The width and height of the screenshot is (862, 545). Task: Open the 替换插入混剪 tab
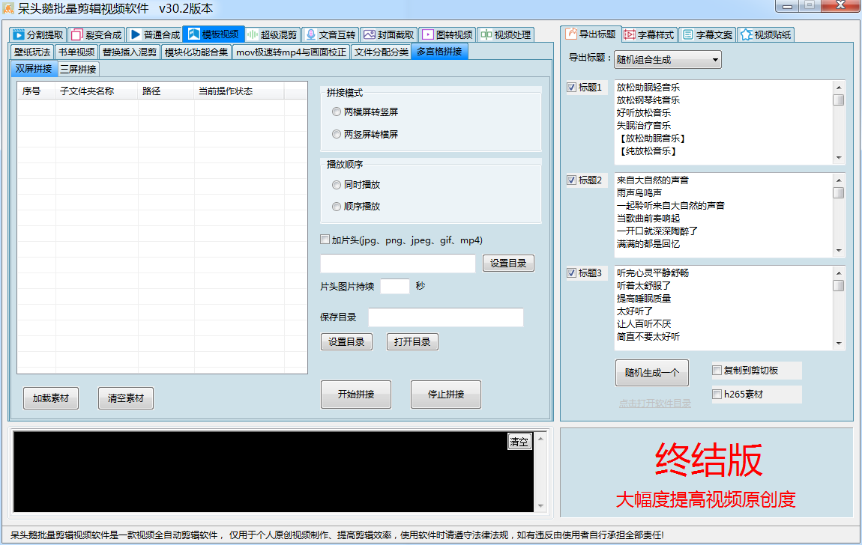130,52
